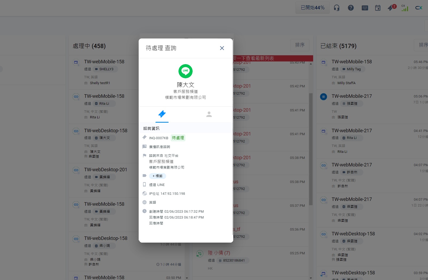Click the broadcast message icon beside 廣播訊息諮詢

click(x=145, y=146)
